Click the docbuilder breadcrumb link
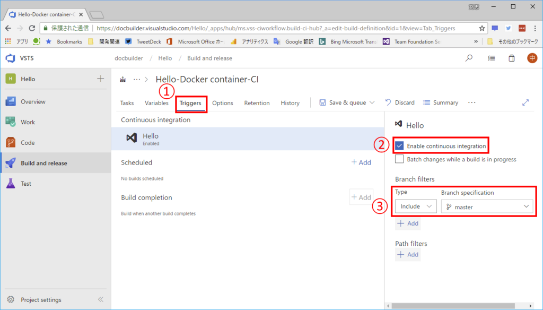This screenshot has width=543, height=310. click(x=129, y=58)
